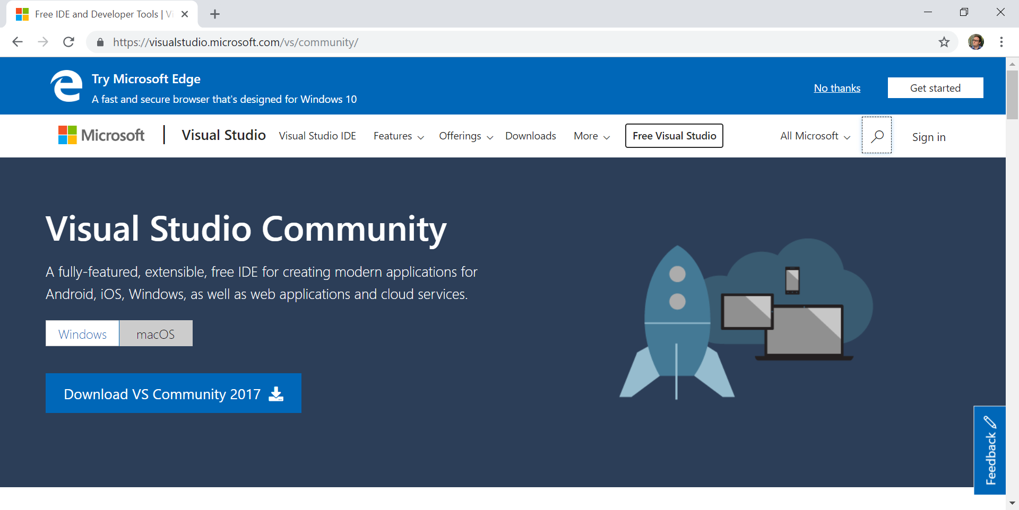This screenshot has height=510, width=1019.
Task: Click the Microsoft Edge logo in banner
Action: (x=66, y=86)
